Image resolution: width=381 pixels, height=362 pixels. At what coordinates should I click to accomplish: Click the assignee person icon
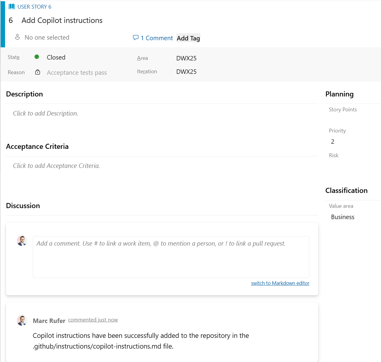17,37
